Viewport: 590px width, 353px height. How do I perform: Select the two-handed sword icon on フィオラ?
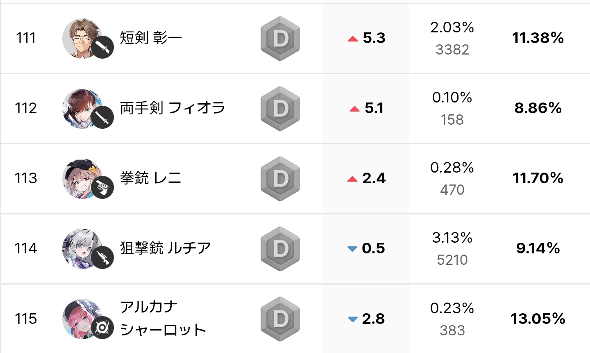click(102, 117)
